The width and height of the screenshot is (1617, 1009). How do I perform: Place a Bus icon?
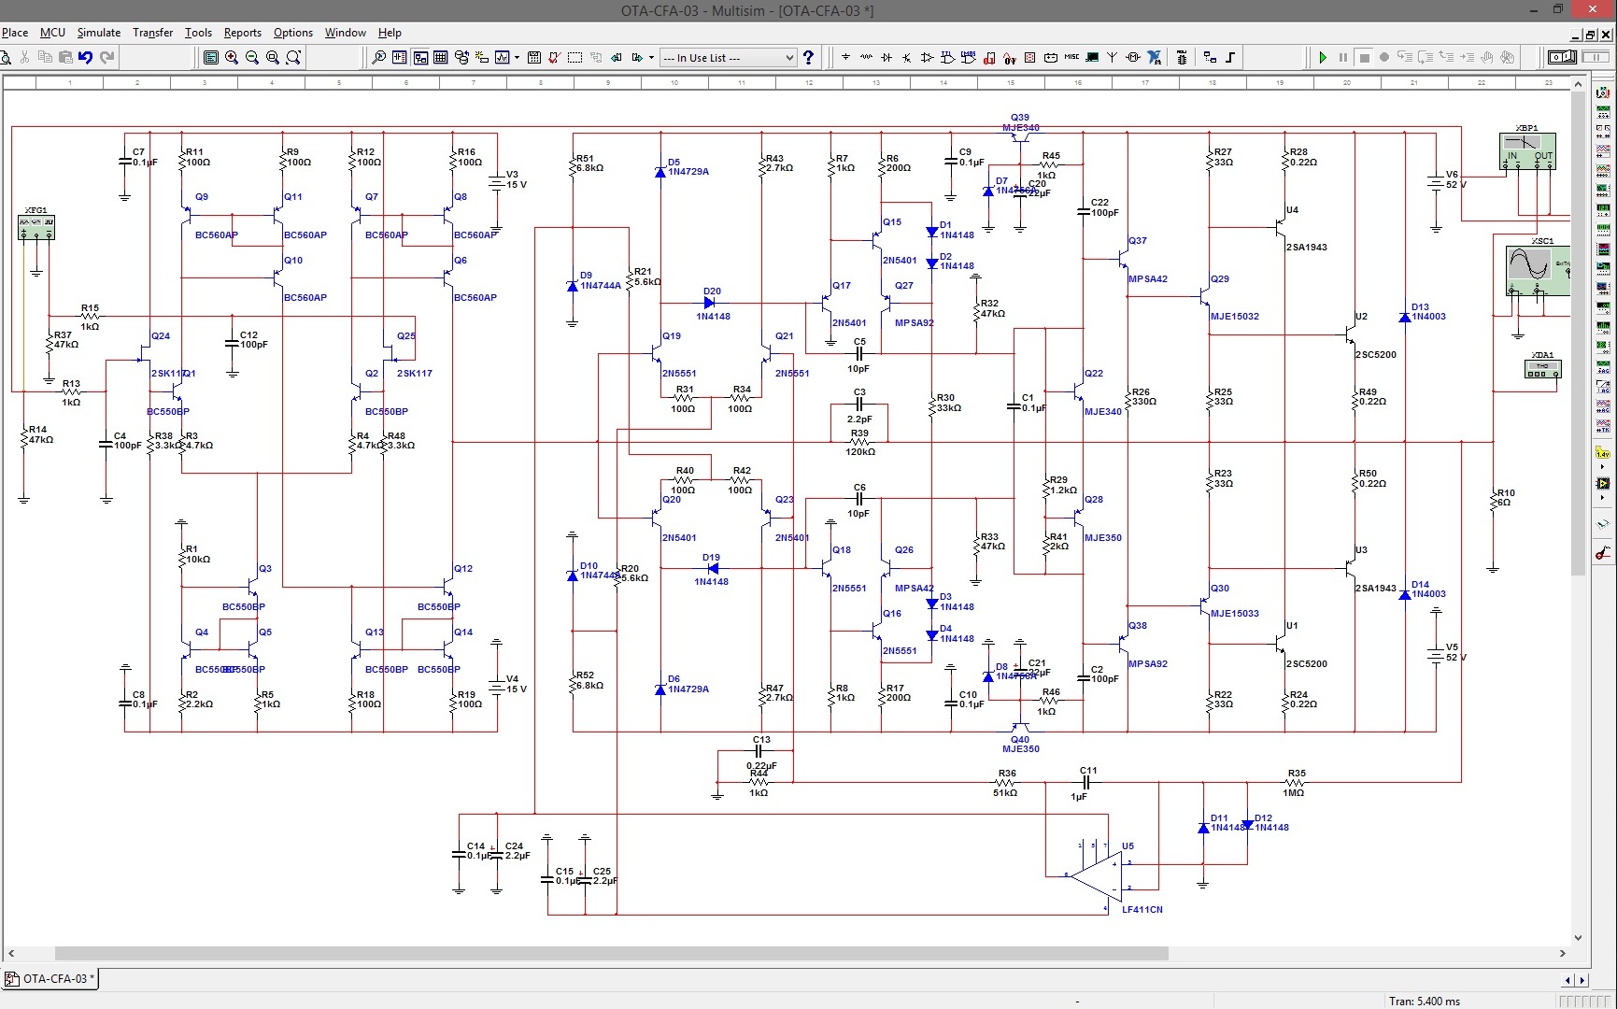[1230, 58]
